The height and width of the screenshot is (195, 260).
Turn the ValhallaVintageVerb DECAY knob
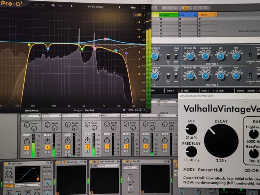pos(221,141)
